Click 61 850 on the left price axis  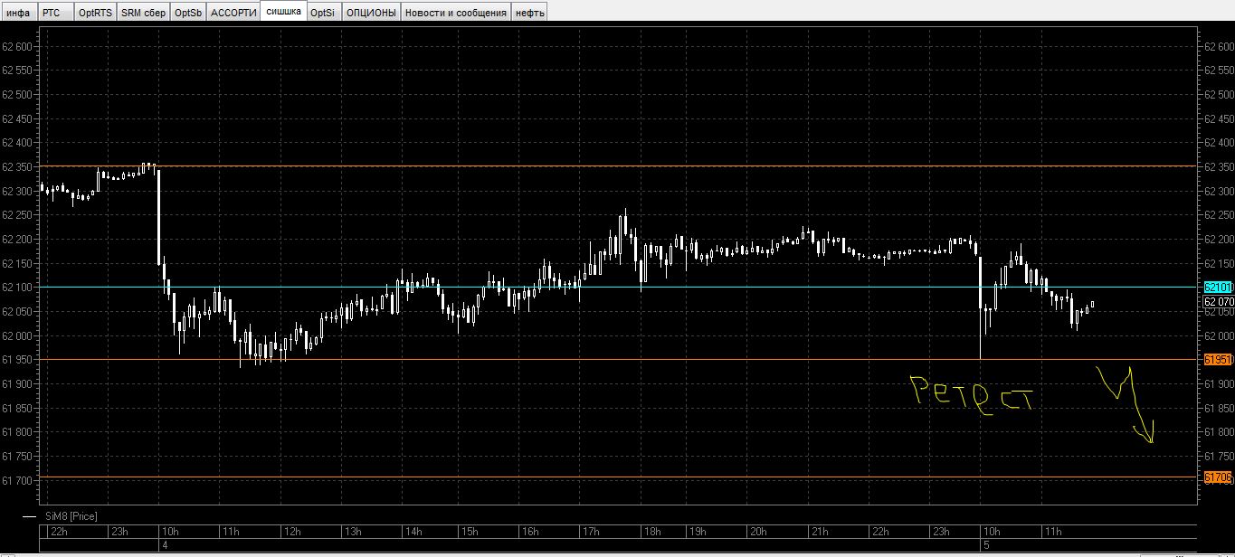point(16,408)
